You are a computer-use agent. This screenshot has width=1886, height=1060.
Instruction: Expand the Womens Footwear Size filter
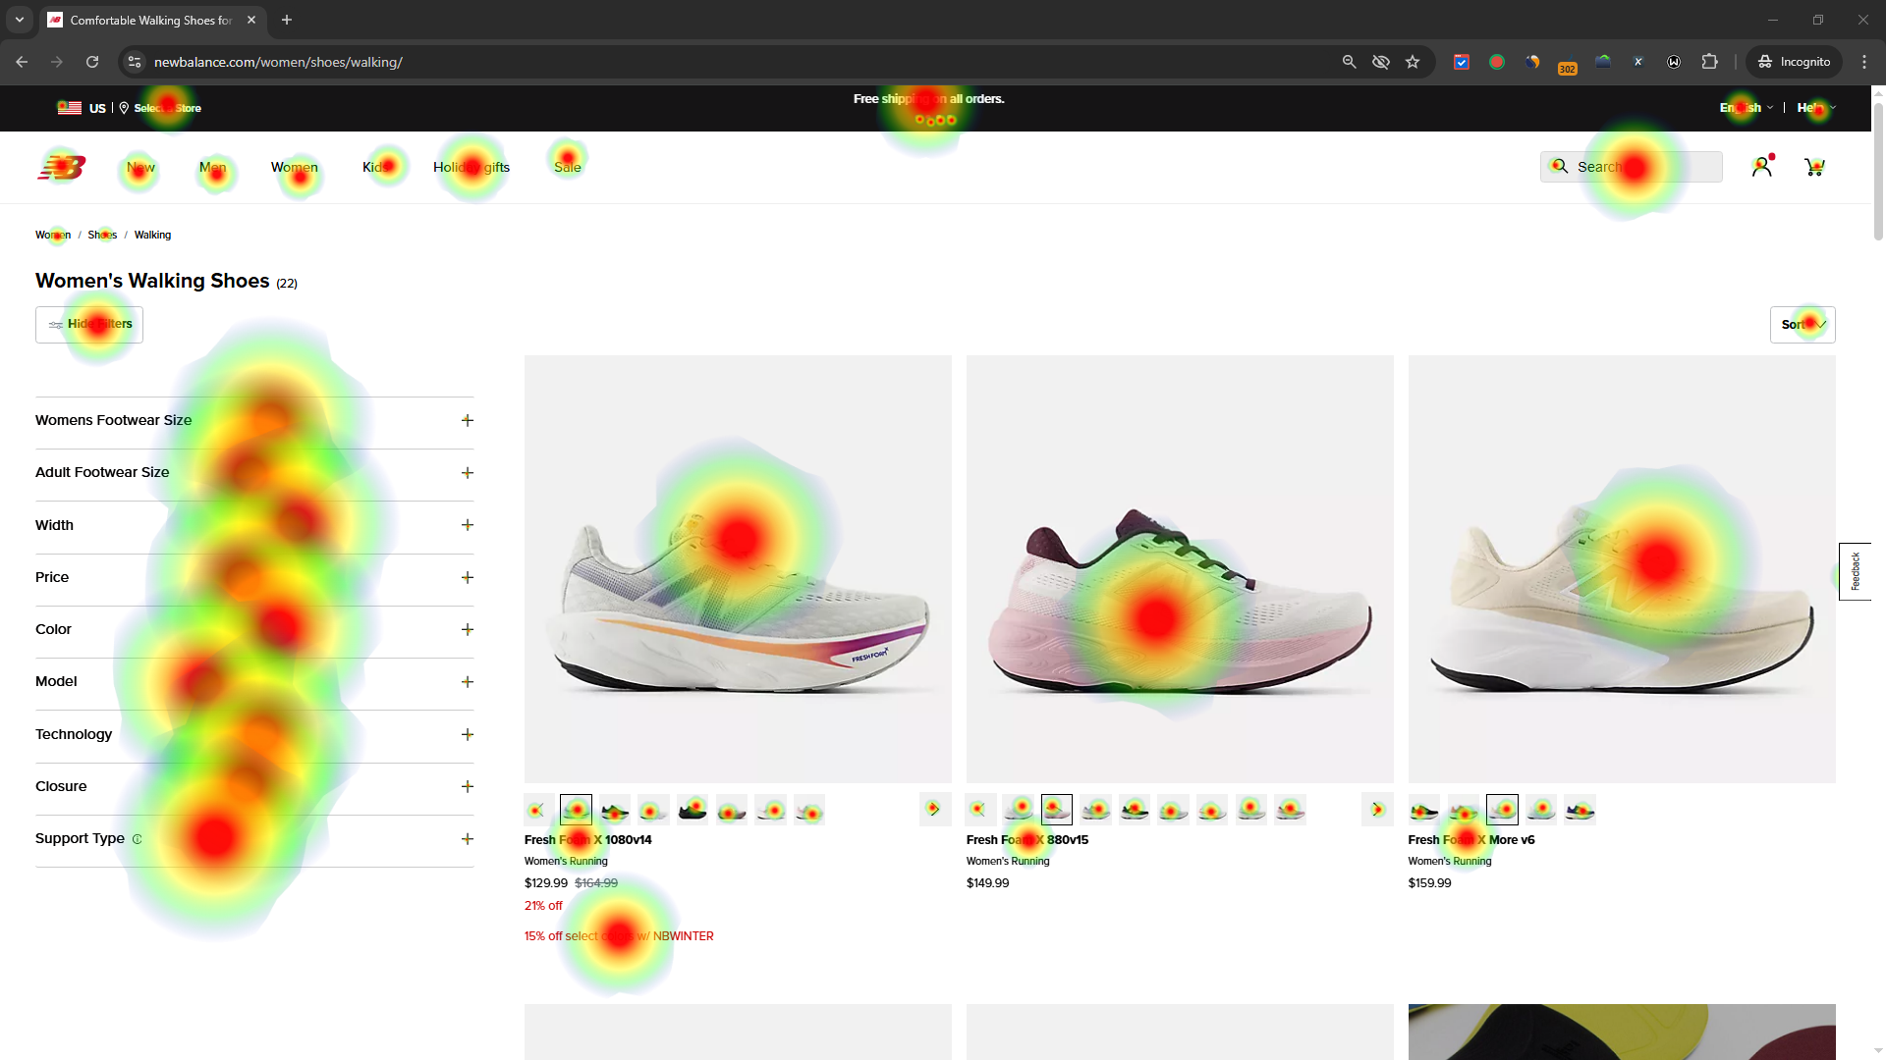pos(254,420)
